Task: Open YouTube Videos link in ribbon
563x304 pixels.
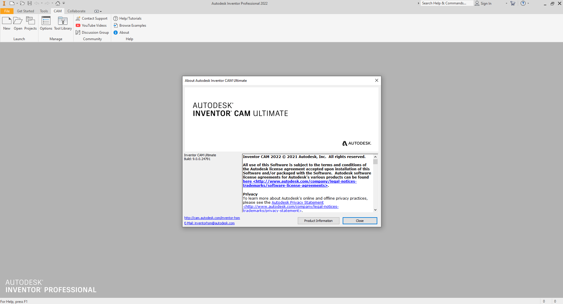Action: pos(91,26)
